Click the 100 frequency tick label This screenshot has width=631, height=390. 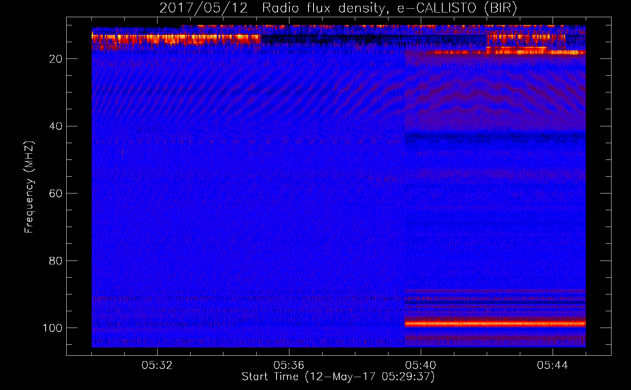point(53,328)
